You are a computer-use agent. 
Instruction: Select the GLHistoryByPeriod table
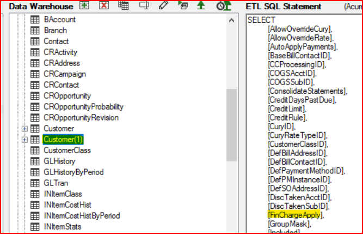pyautogui.click(x=73, y=172)
